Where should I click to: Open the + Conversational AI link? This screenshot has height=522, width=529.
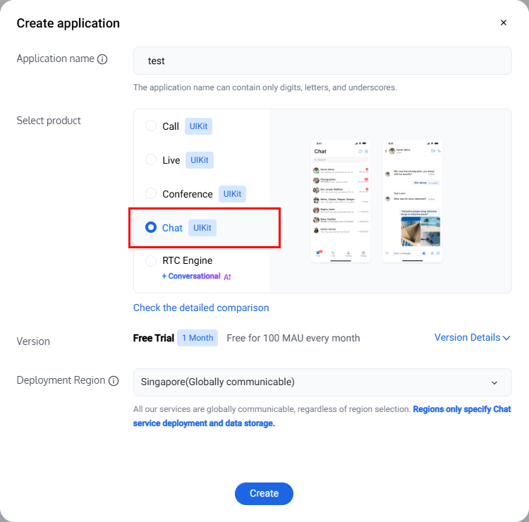click(x=191, y=277)
